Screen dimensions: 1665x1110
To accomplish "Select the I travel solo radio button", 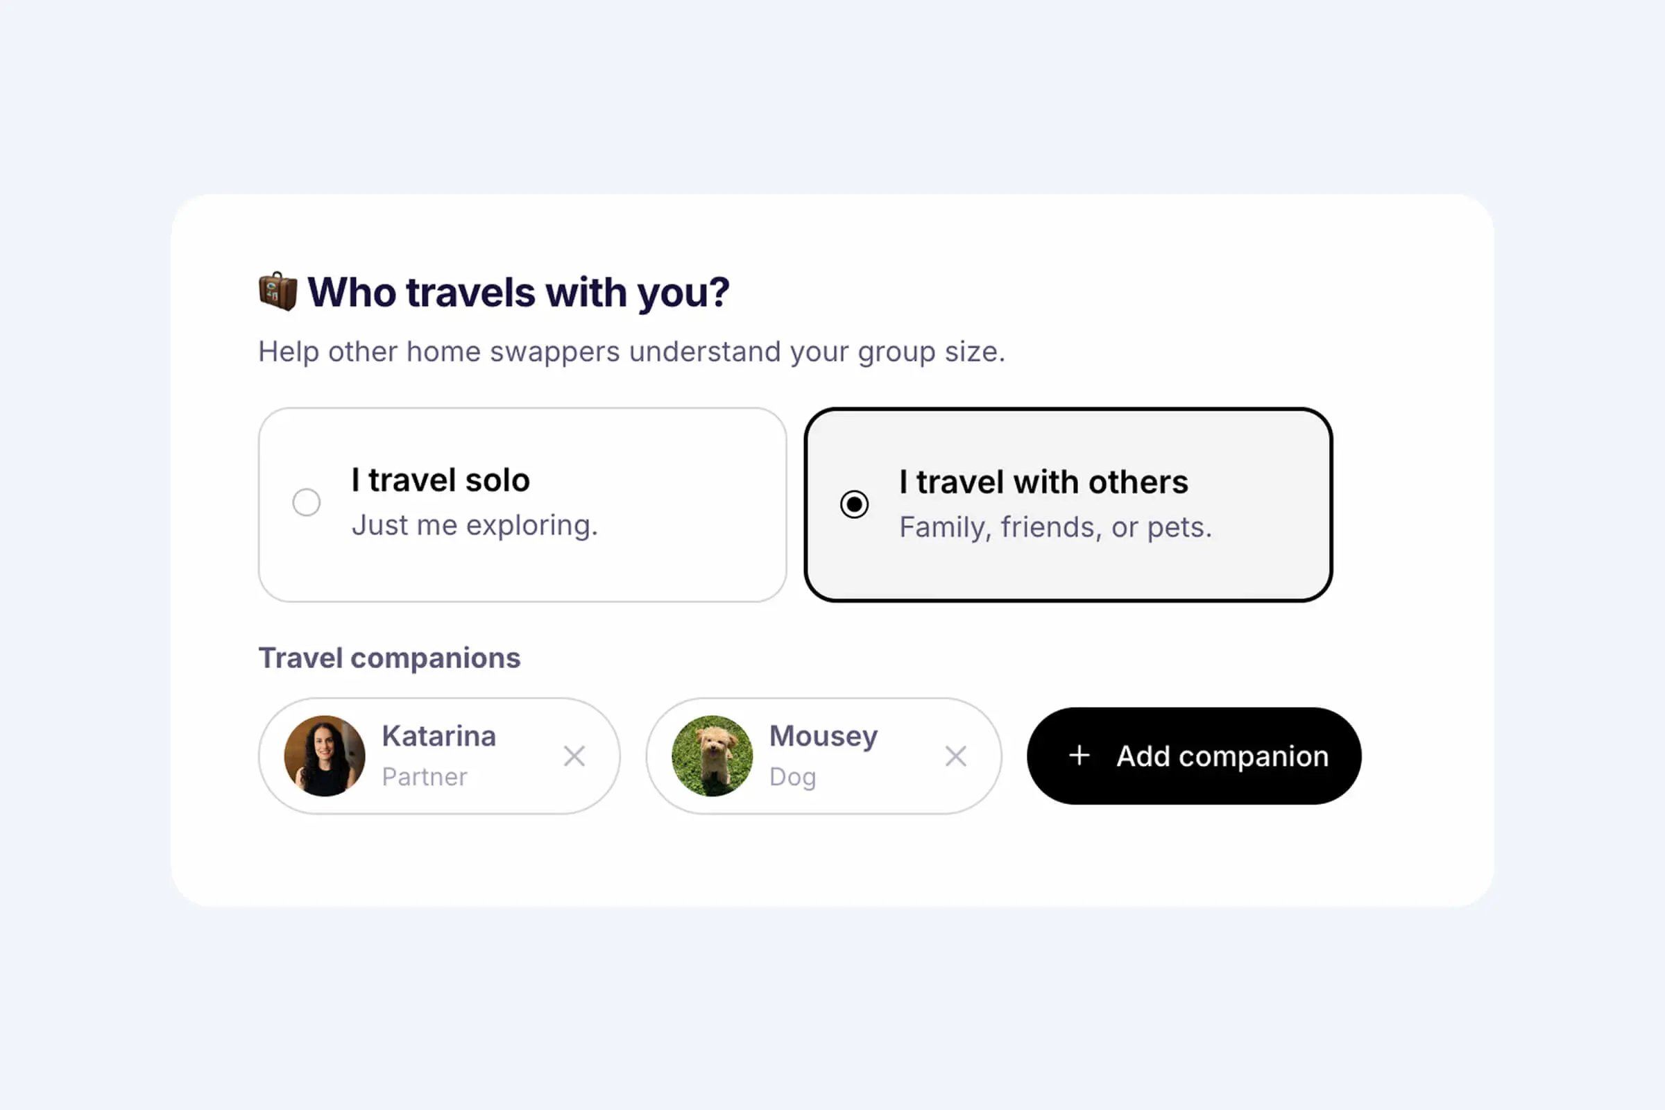I will click(x=307, y=501).
